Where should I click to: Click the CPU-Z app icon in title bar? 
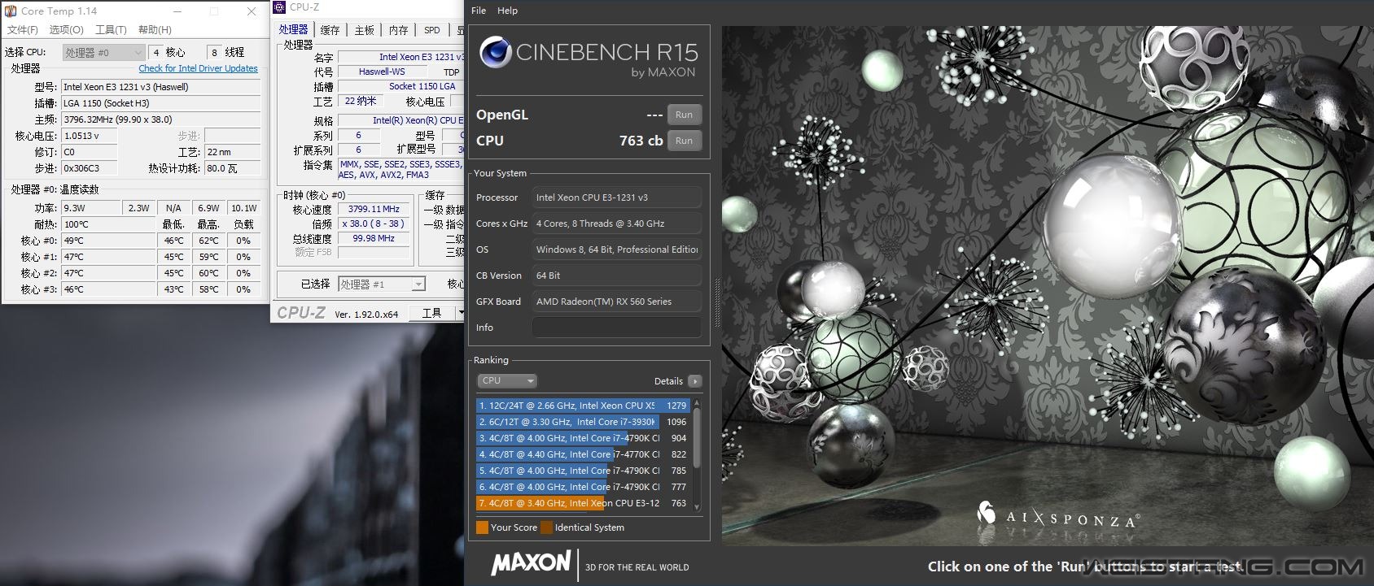click(279, 7)
